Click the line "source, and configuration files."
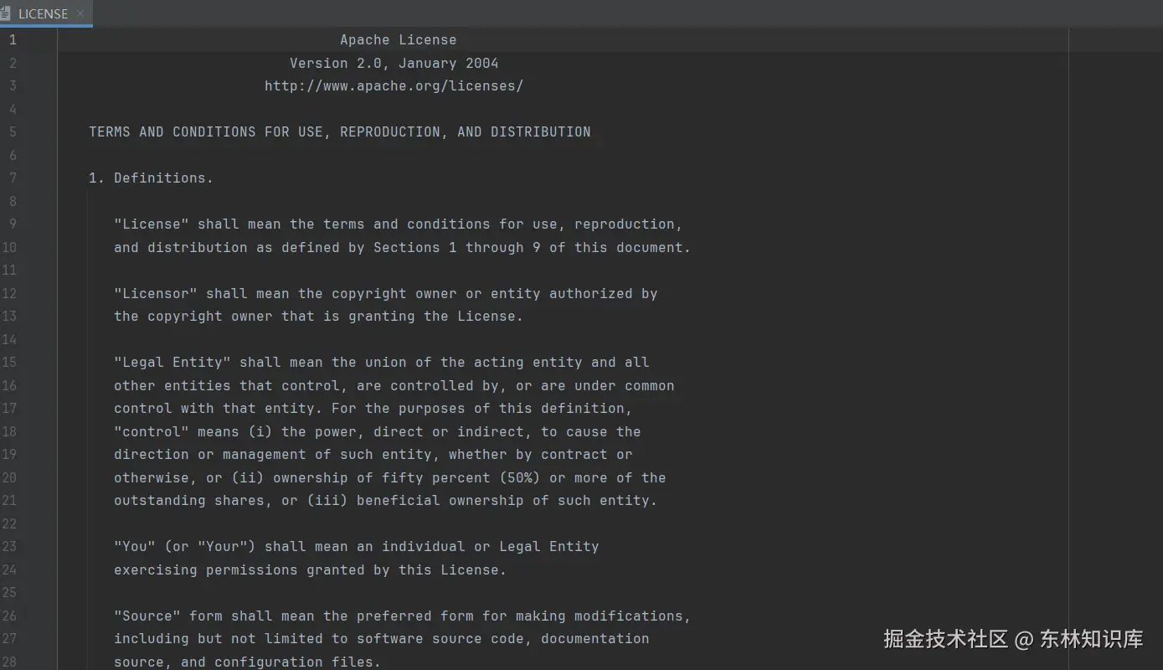The width and height of the screenshot is (1163, 670). (248, 662)
